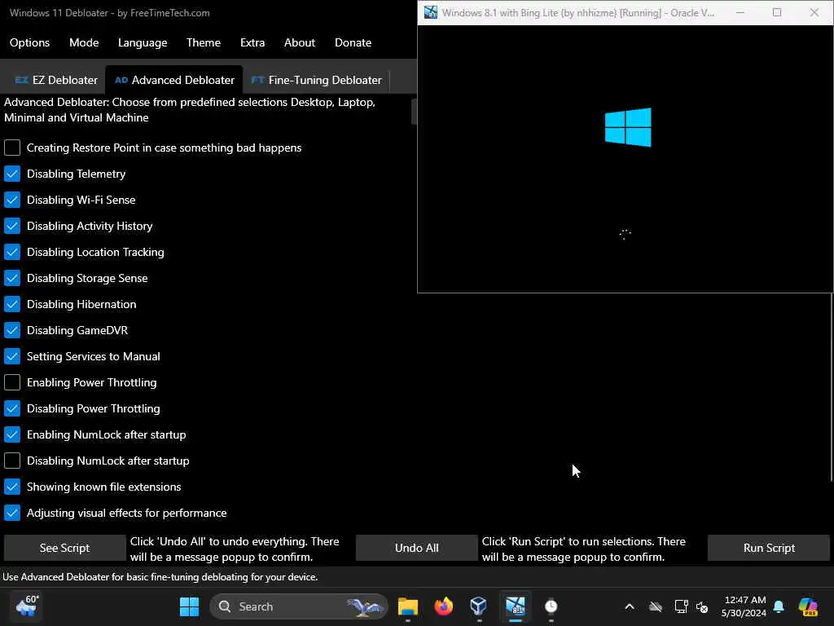
Task: Switch to EZ Debloater tab
Action: pos(56,80)
